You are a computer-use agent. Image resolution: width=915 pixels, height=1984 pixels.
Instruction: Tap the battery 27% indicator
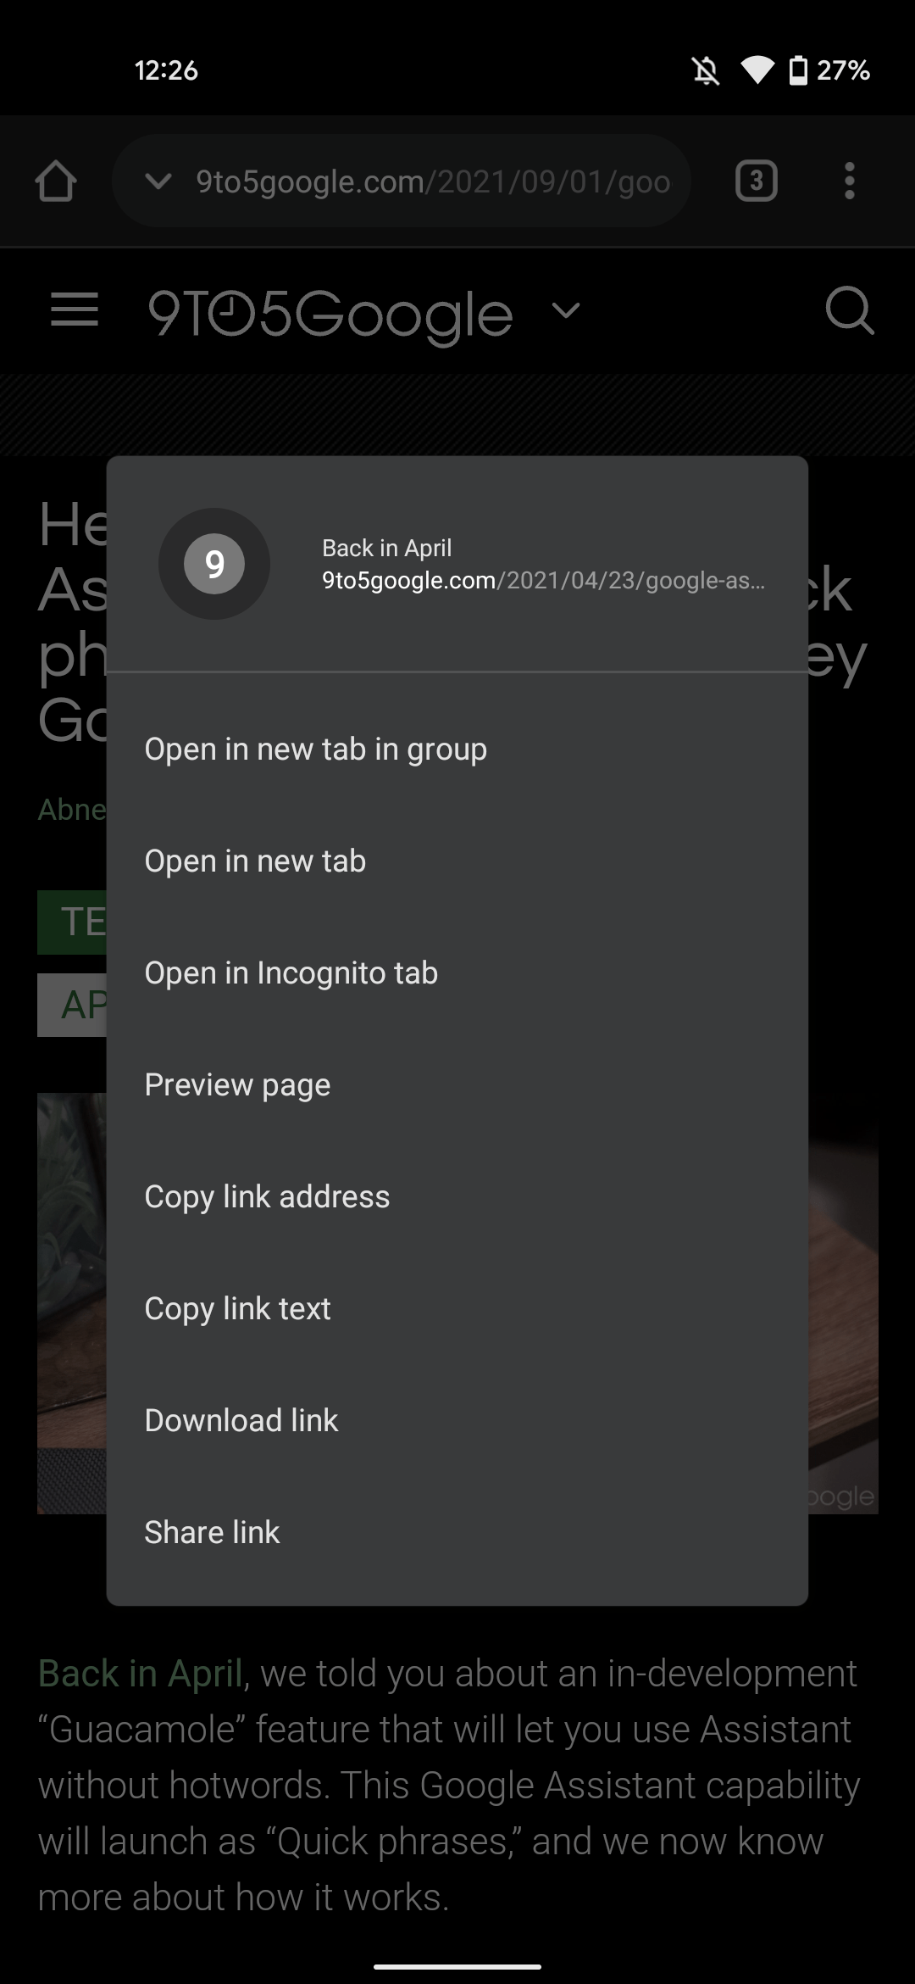click(x=829, y=70)
